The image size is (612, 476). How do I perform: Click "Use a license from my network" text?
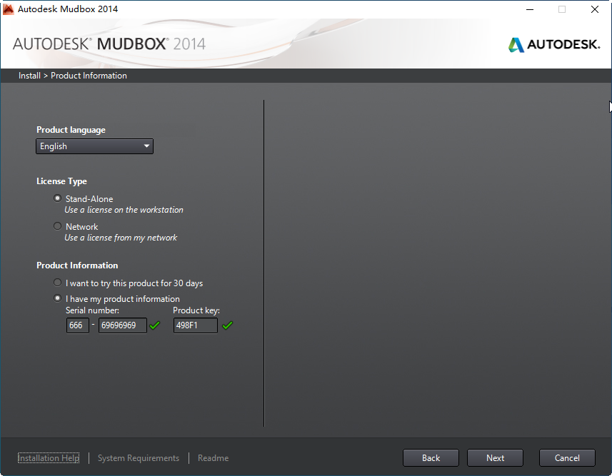tap(121, 238)
